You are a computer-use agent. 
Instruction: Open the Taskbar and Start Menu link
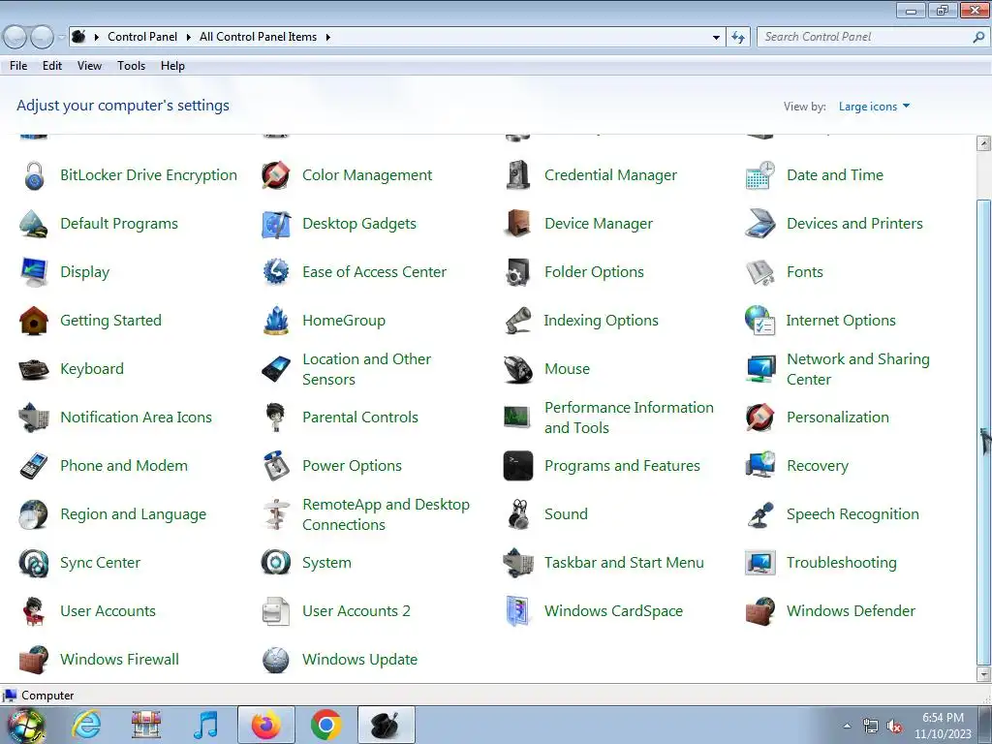click(x=624, y=563)
